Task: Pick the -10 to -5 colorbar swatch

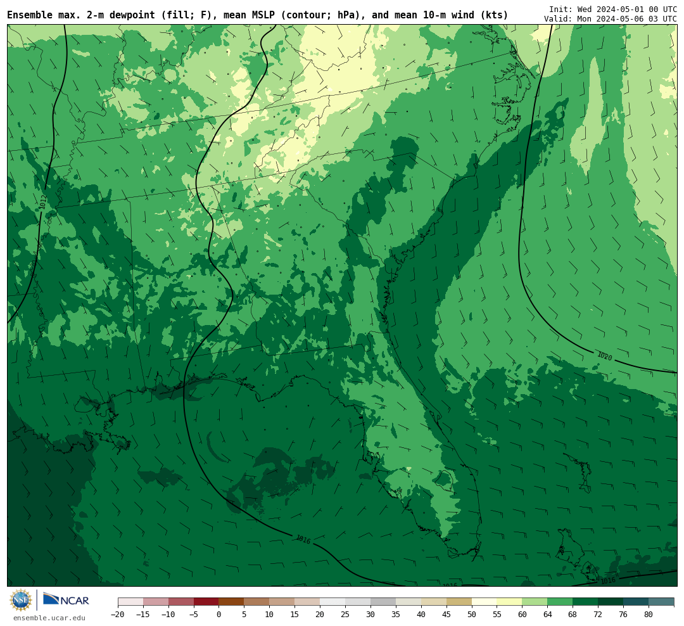Action: 181,602
